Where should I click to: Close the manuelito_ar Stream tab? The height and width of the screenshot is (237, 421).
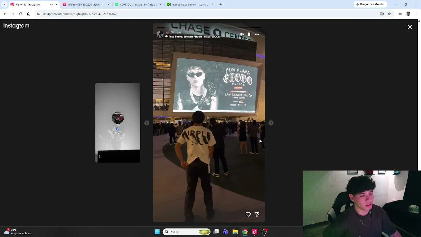pyautogui.click(x=213, y=5)
